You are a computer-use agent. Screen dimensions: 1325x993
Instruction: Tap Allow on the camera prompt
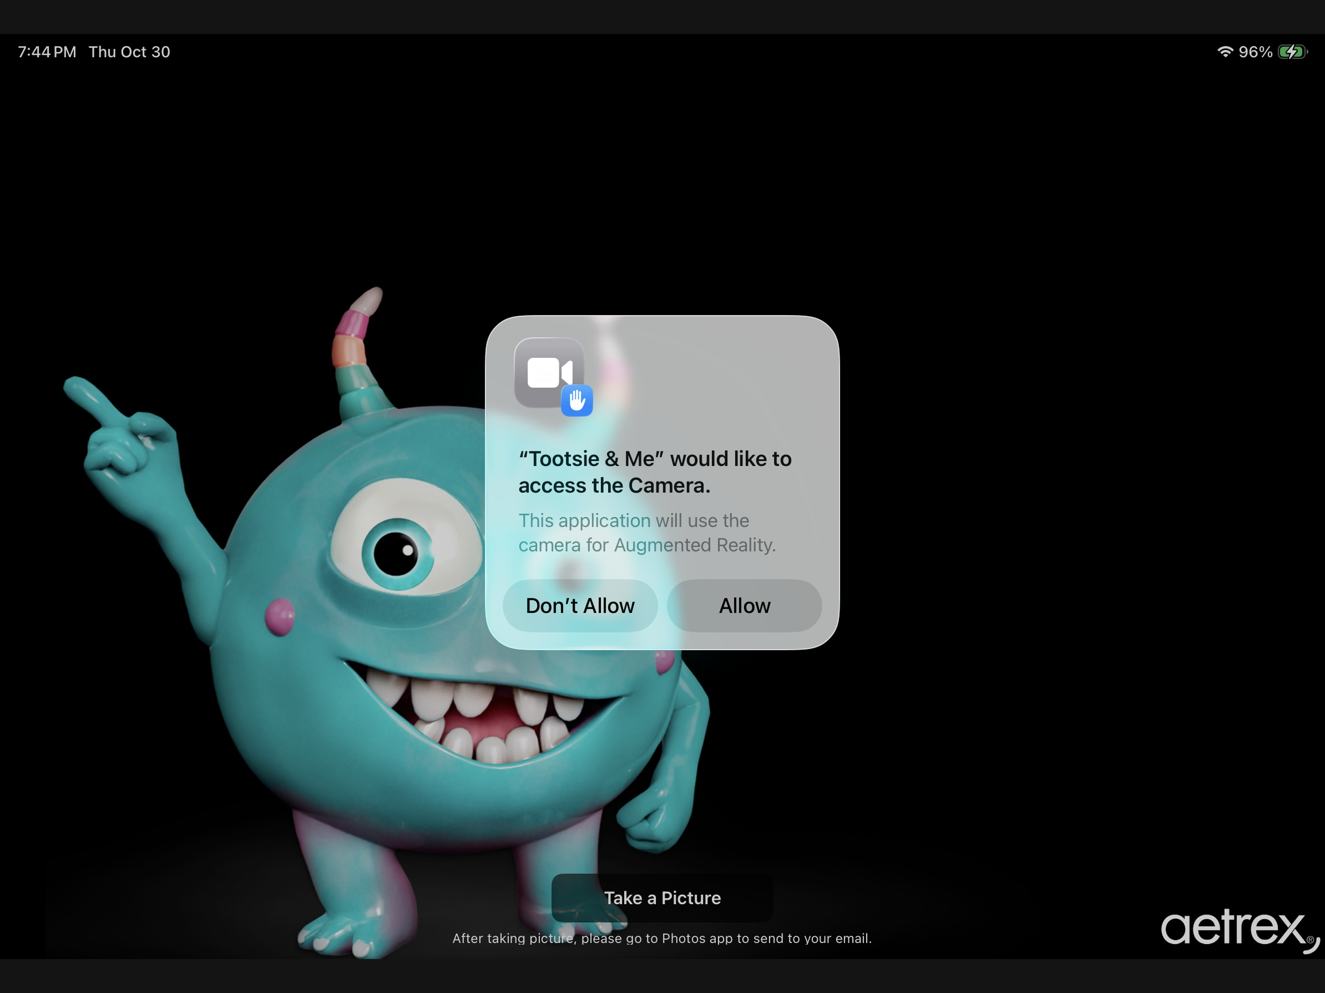coord(744,606)
